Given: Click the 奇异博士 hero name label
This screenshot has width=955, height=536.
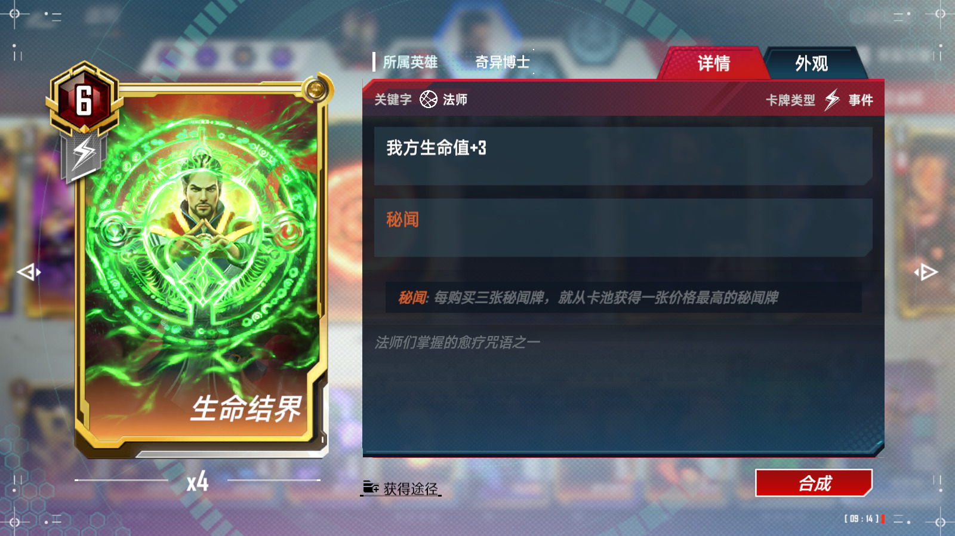Looking at the screenshot, I should point(503,62).
